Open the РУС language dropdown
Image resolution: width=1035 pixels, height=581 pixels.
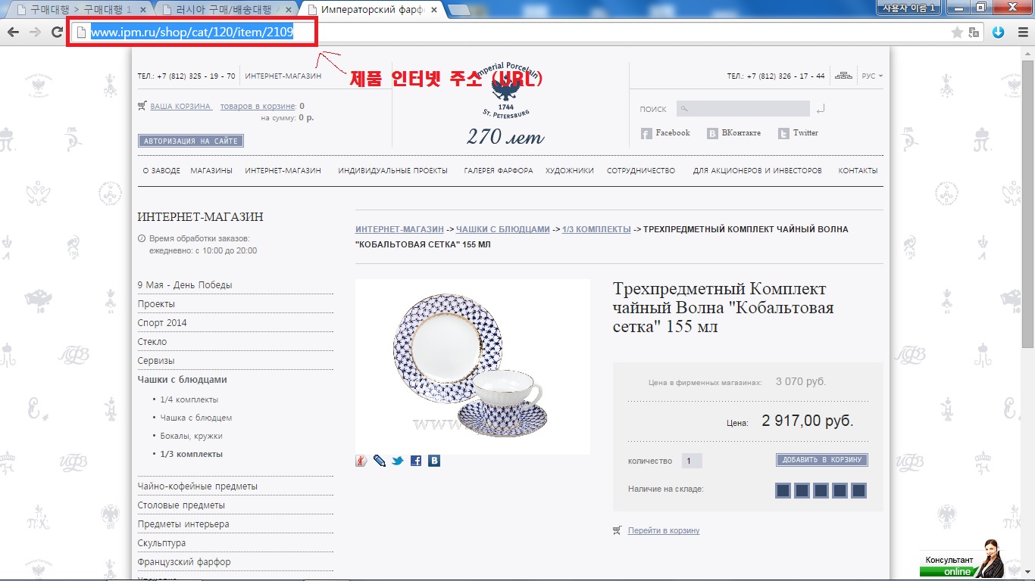pyautogui.click(x=872, y=76)
